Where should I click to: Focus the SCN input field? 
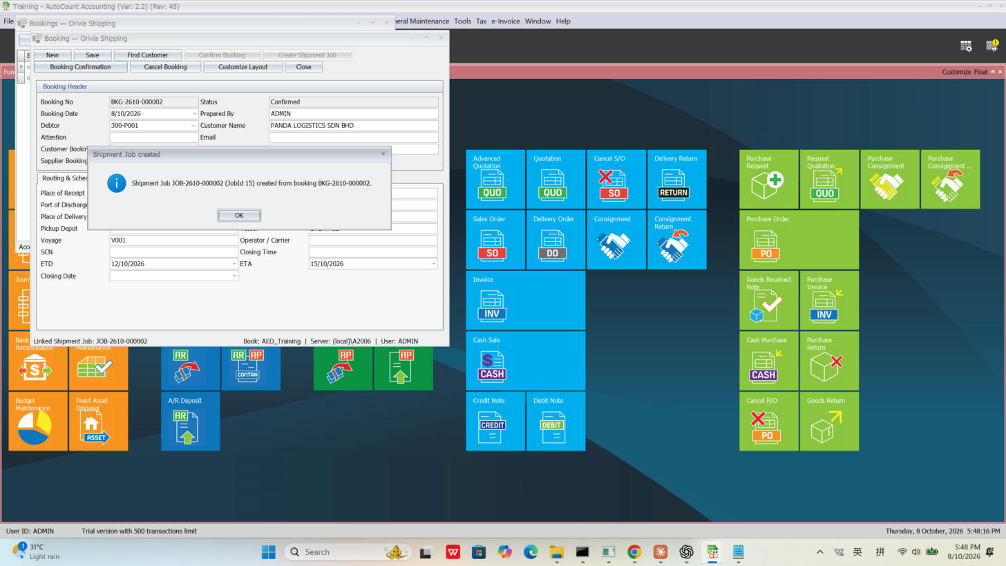point(173,252)
